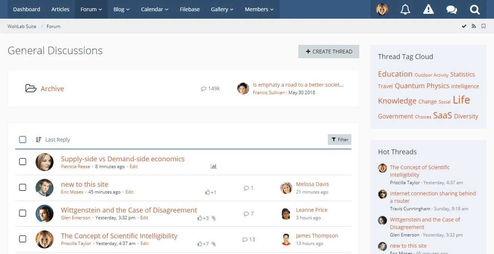Open the notifications bell icon
The height and width of the screenshot is (254, 494).
point(405,9)
